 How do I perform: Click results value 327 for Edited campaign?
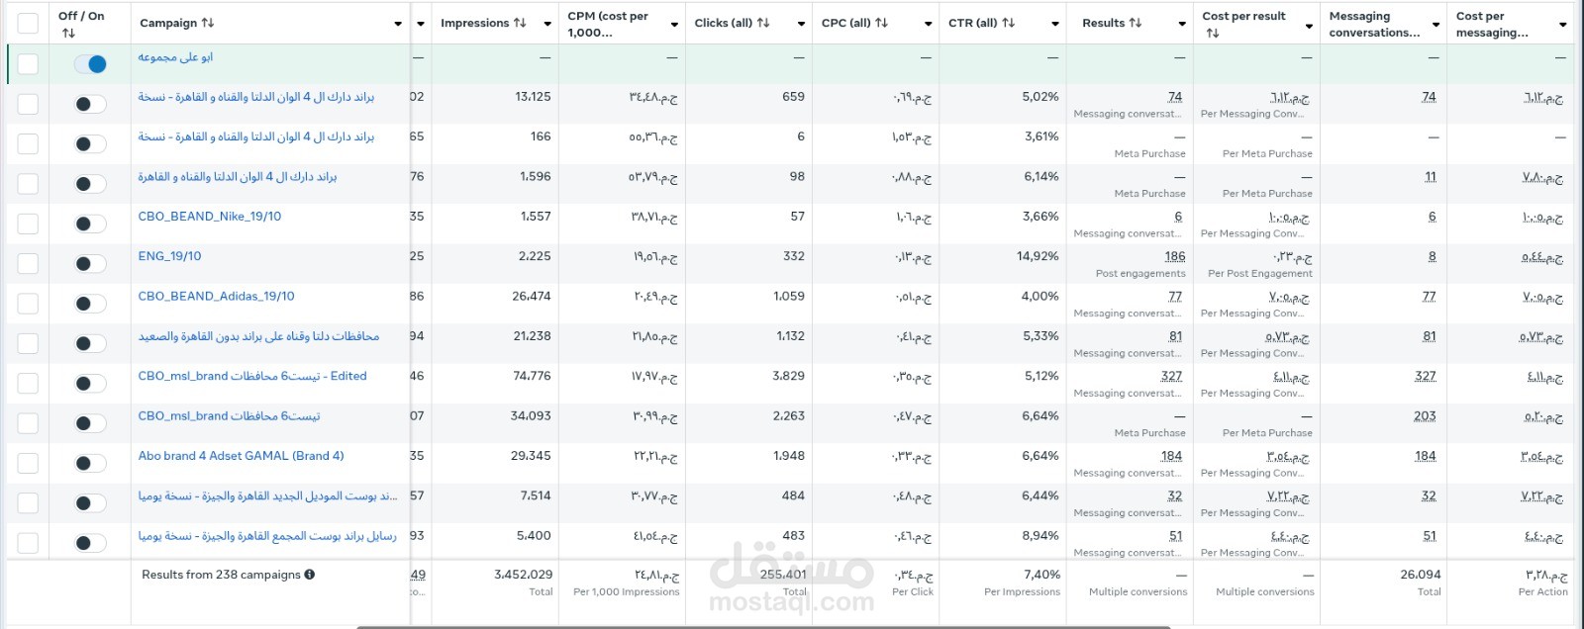coord(1171,376)
